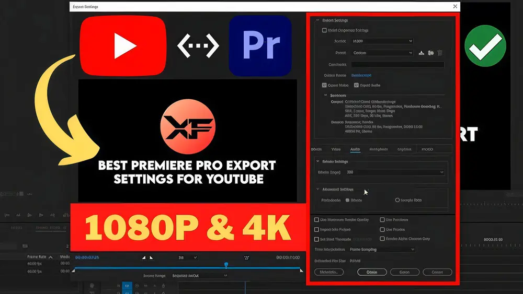Click the green checkmark badge
Screen dimensions: 523x294
coord(485,46)
